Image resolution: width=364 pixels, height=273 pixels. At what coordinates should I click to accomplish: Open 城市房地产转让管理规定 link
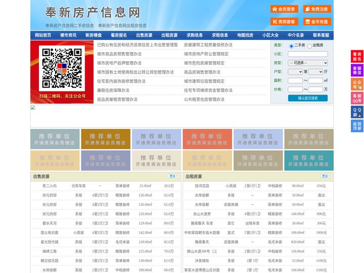(x=206, y=54)
